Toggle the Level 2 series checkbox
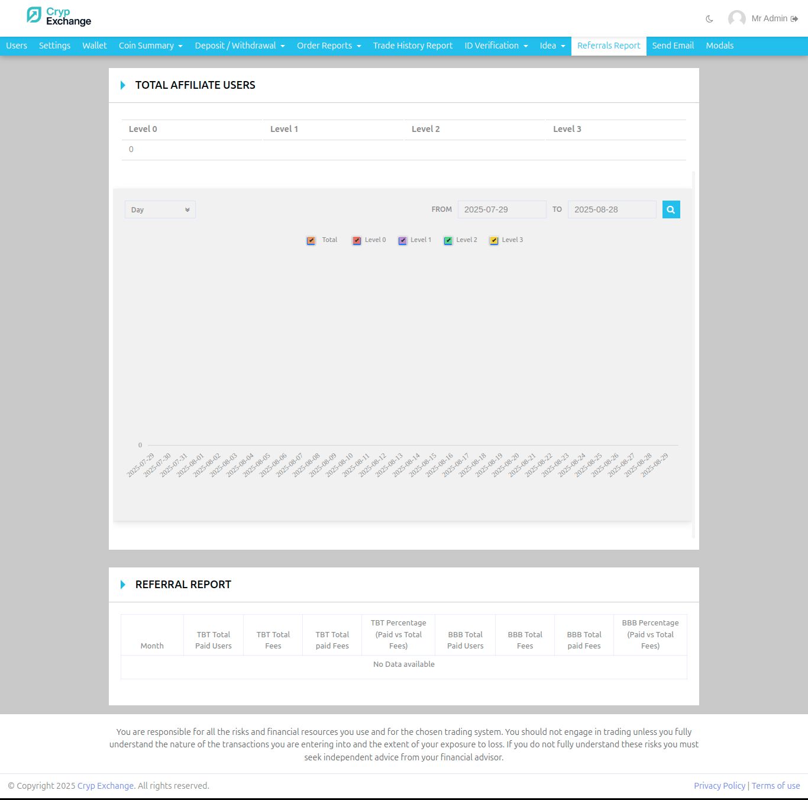This screenshot has width=808, height=800. [x=448, y=240]
